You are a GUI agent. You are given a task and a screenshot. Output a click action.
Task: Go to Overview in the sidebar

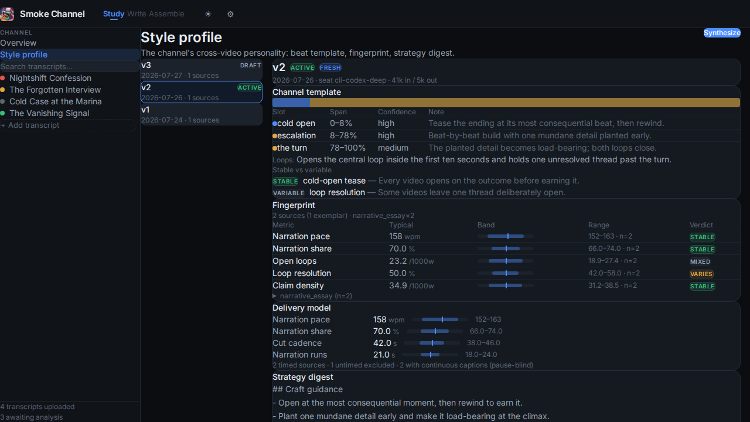coord(70,43)
